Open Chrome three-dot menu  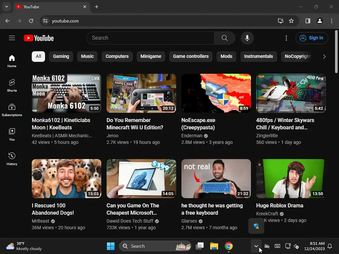pyautogui.click(x=332, y=21)
